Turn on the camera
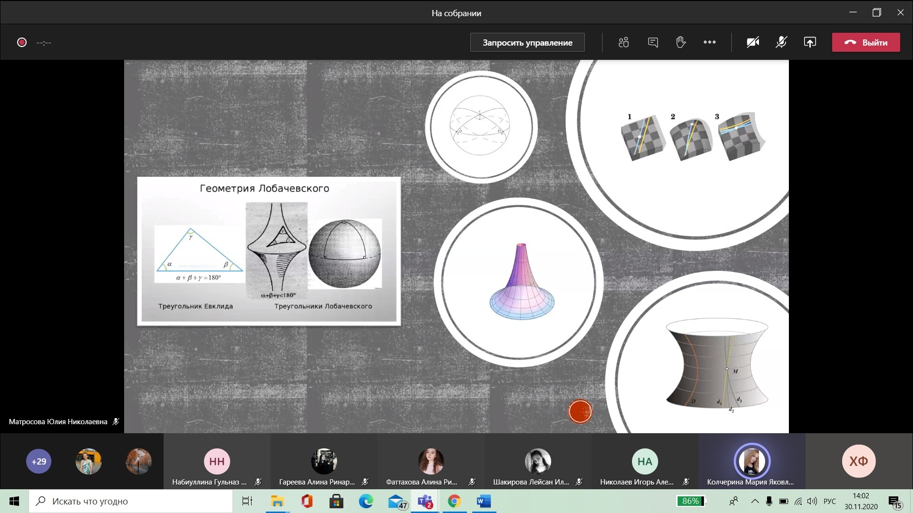 pos(753,42)
